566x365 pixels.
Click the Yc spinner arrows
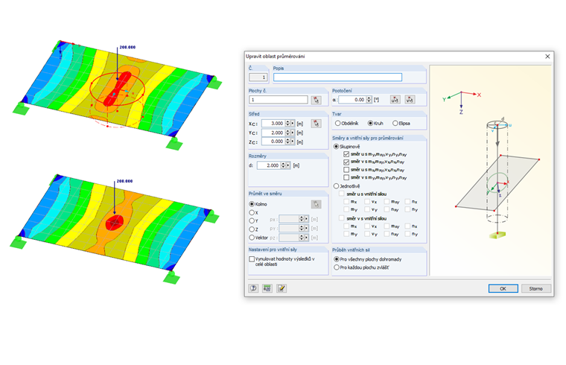point(287,133)
